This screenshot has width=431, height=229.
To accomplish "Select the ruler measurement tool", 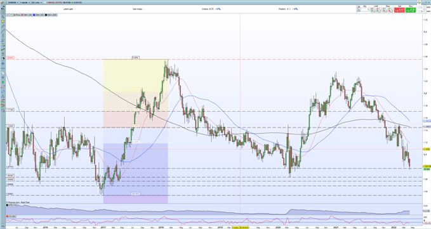I will (3, 26).
